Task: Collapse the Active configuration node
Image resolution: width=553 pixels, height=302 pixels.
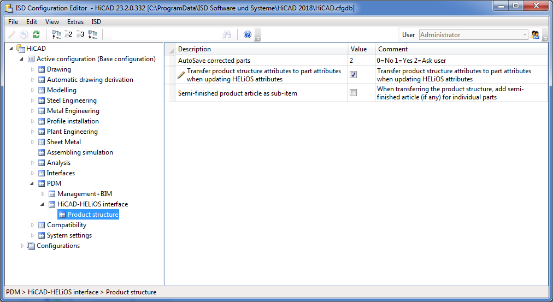Action: click(x=21, y=59)
